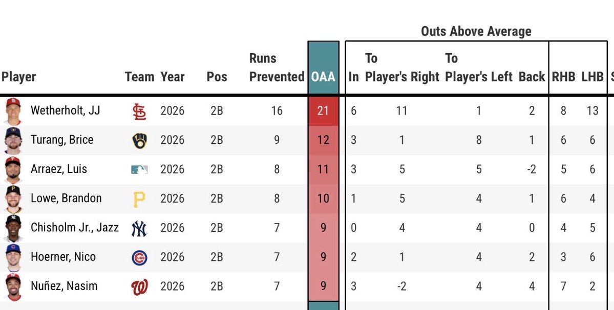614x310 pixels.
Task: Open Jazz Chisholm Jr.'s headshot photo
Action: click(x=13, y=228)
